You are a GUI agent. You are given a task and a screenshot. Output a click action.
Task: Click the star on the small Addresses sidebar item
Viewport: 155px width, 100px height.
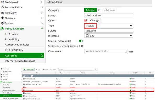[x=21, y=96]
